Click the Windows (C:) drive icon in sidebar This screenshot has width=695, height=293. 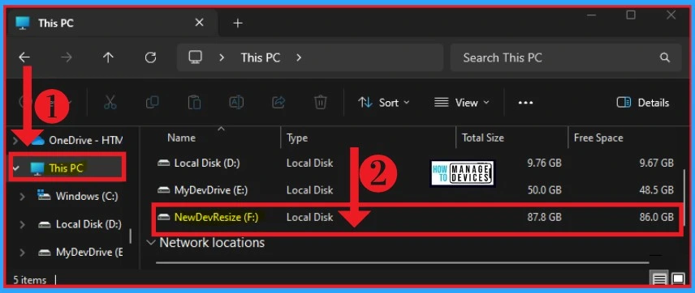click(x=45, y=196)
